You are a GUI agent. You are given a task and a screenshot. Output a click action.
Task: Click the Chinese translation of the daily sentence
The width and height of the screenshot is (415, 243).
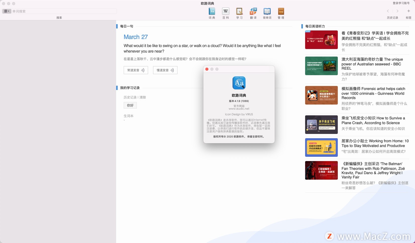(185, 59)
